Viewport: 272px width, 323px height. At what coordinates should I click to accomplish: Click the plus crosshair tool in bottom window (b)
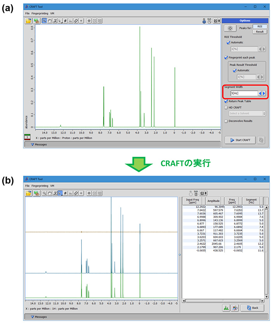(x=81, y=193)
